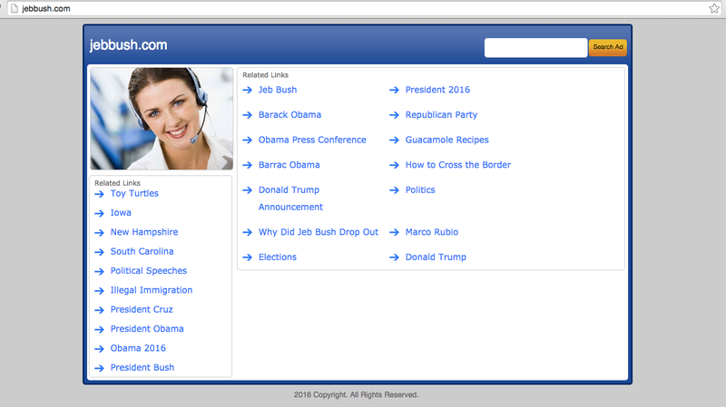Click the jebbush.com site title
This screenshot has width=726, height=407.
pos(128,44)
